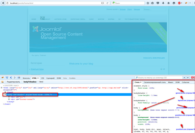
Task: Expand the div id footer-outer node
Action: 9,99
